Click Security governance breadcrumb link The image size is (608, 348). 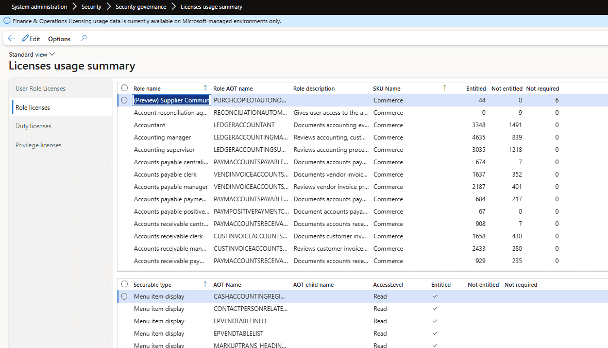(x=141, y=7)
